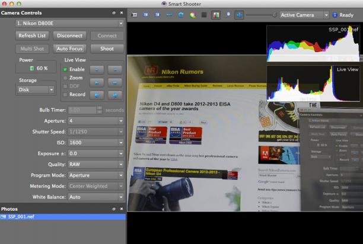
Task: Click the left arrow button beside Zoom
Action: point(97,82)
